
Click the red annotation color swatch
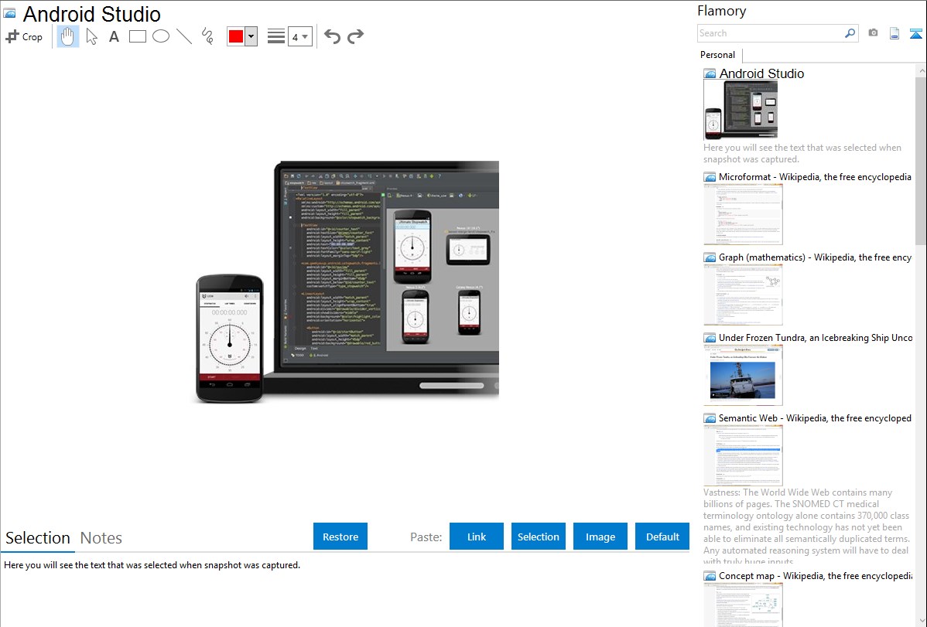tap(236, 36)
